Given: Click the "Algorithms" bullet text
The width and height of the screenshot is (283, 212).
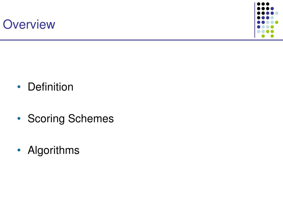Looking at the screenshot, I should click(x=54, y=150).
